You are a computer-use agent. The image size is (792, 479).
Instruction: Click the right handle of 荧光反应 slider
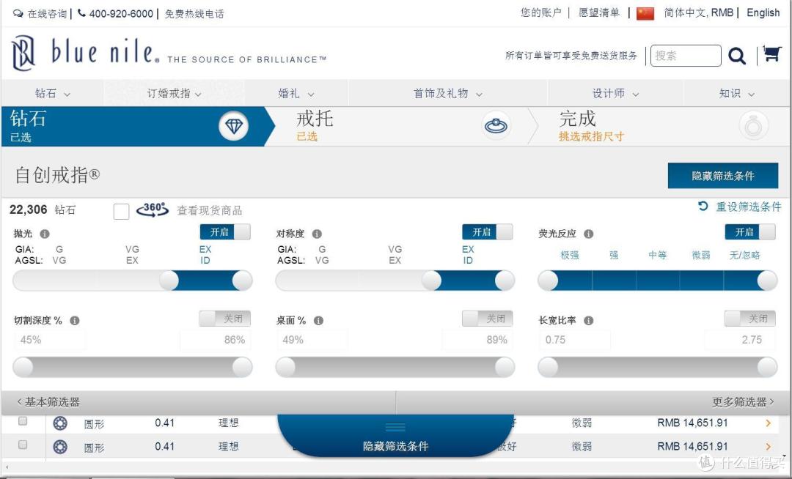[x=767, y=281]
